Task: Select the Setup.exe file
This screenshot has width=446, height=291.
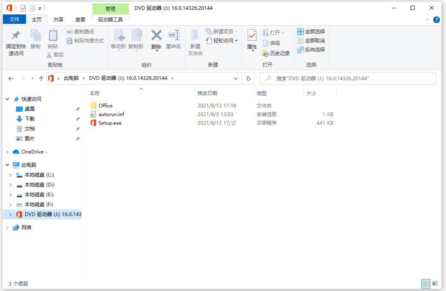Action: (106, 123)
